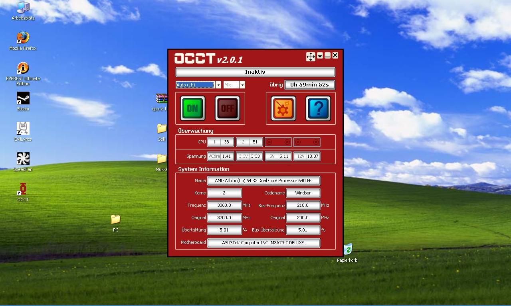Click the Motherboard field ASUSTeK M3A79-T DELUXE

pos(263,243)
